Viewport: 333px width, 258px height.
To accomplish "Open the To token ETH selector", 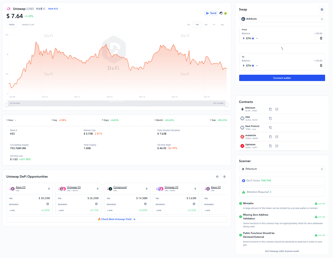I will (250, 66).
